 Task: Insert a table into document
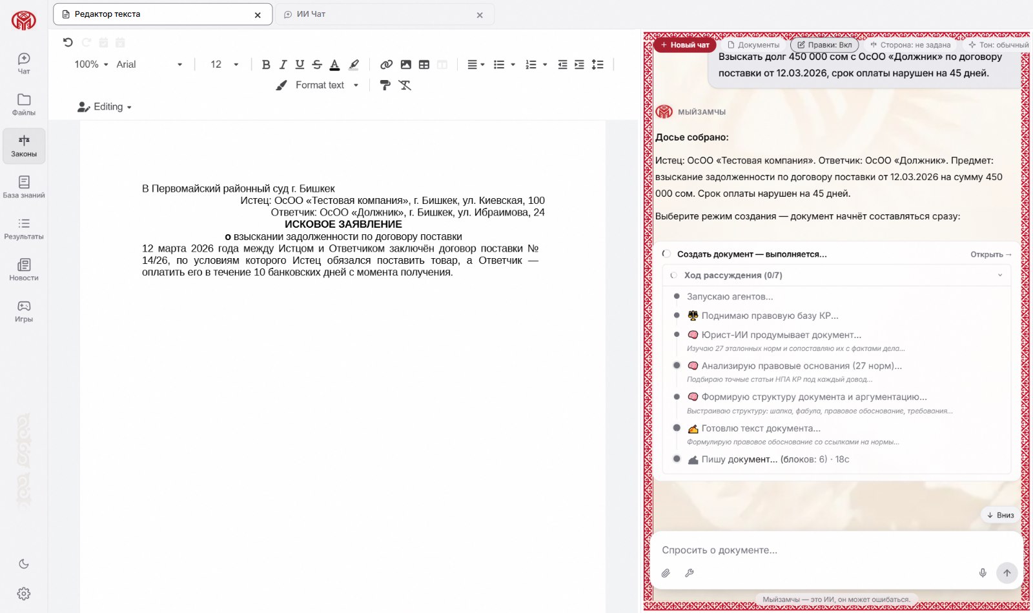tap(424, 65)
